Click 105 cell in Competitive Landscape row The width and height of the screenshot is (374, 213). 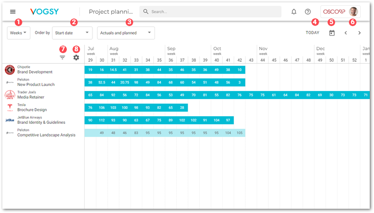click(239, 133)
